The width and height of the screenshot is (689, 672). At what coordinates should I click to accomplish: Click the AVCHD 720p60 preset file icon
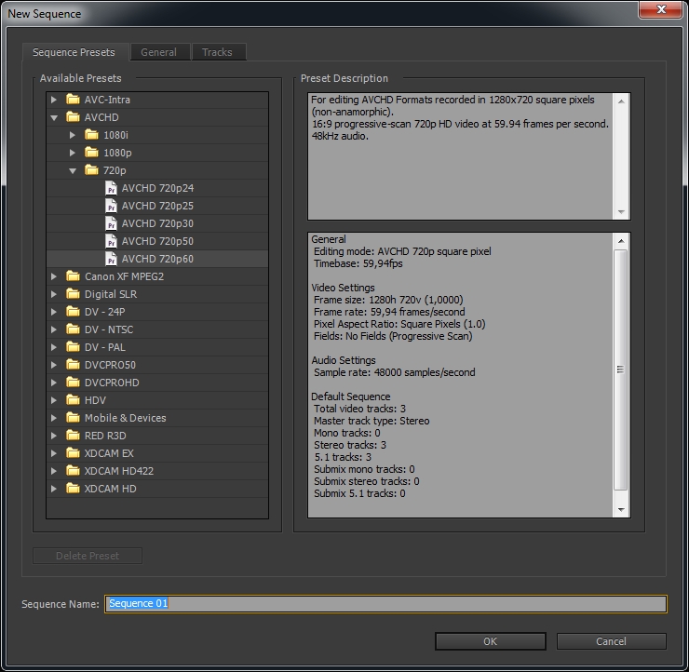111,259
